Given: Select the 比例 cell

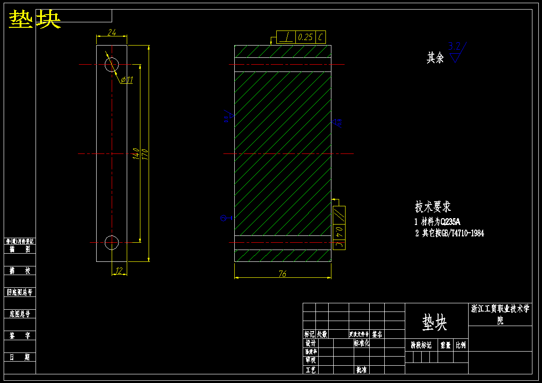Looking at the screenshot, I should pos(461,345).
